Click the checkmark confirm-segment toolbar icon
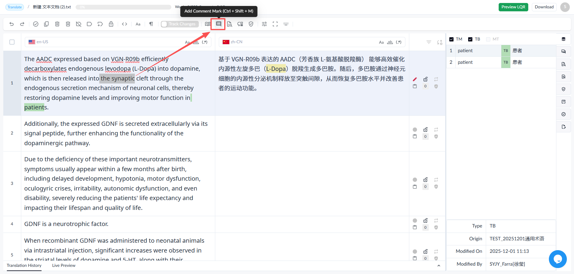The image size is (574, 274). pos(36,24)
